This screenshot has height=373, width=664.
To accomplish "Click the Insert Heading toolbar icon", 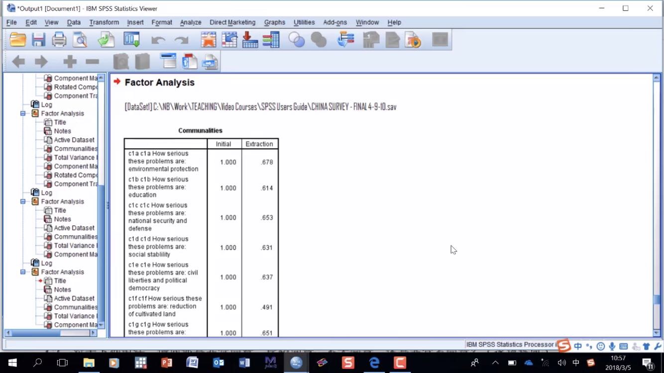I will pos(168,61).
